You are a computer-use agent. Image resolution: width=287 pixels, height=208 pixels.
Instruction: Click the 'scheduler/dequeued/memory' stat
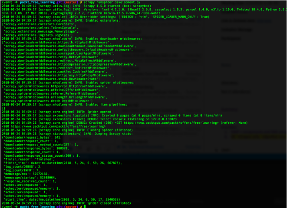pyautogui.click(x=33, y=188)
